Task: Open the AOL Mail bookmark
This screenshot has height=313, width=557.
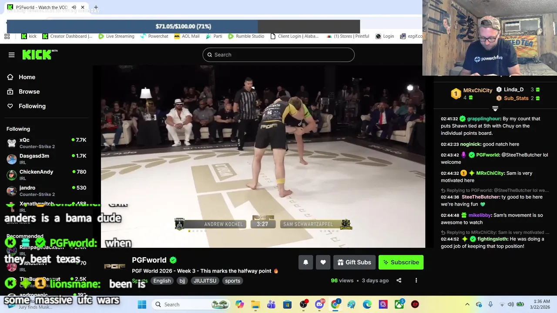Action: [x=187, y=36]
